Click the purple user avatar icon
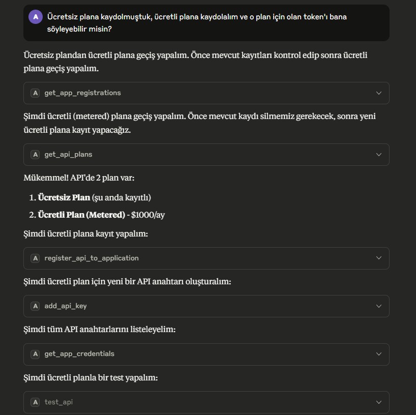Screen dimensions: 416x415 coord(35,17)
